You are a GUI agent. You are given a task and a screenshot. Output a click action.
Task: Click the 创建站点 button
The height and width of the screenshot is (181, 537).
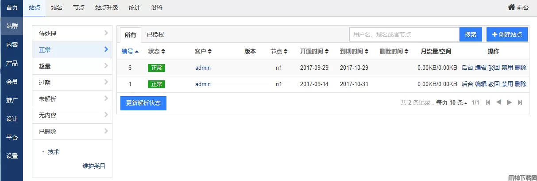pyautogui.click(x=507, y=34)
